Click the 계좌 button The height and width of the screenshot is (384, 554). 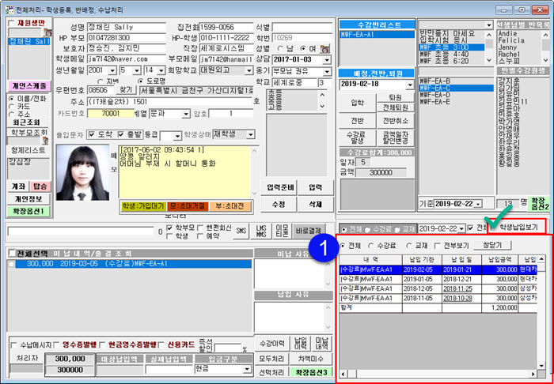17,186
